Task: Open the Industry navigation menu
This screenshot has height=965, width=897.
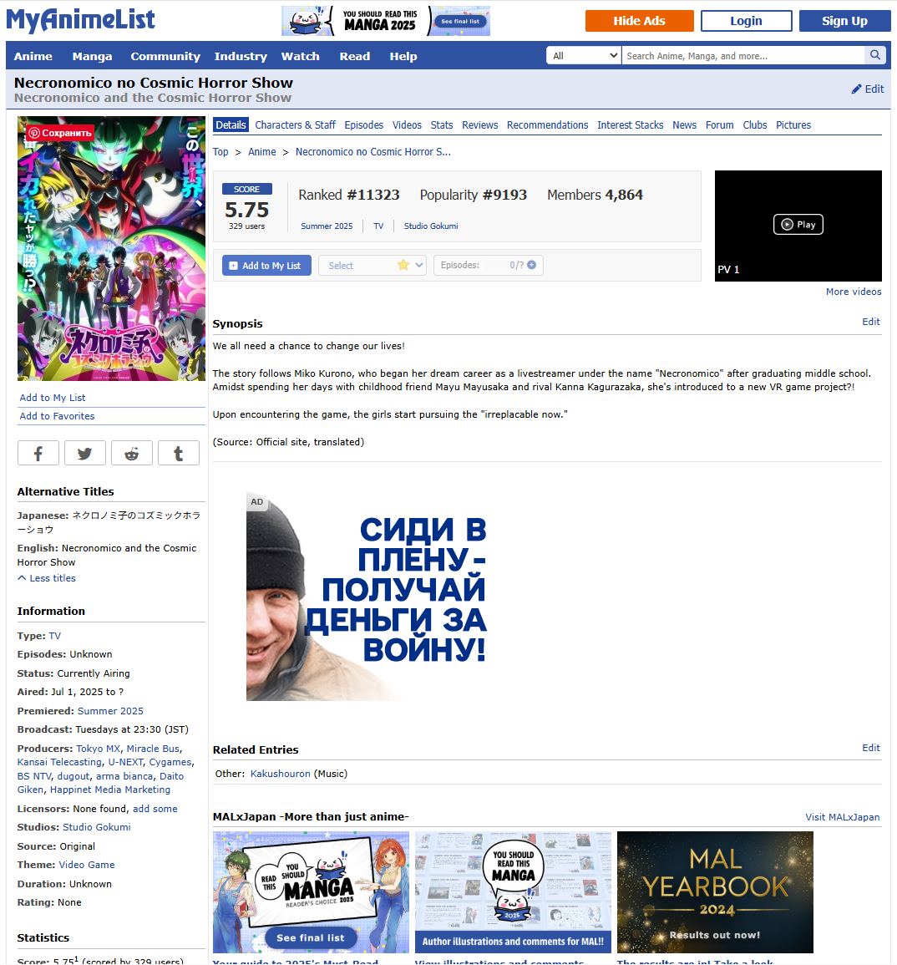Action: 241,56
